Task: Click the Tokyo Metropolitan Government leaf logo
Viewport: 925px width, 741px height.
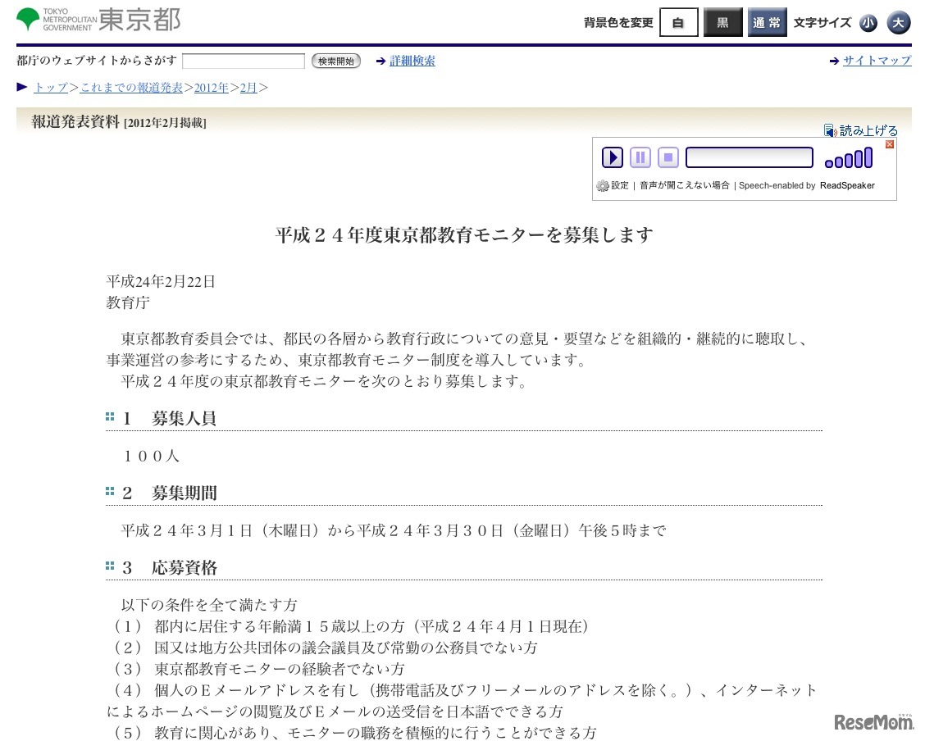Action: tap(30, 18)
